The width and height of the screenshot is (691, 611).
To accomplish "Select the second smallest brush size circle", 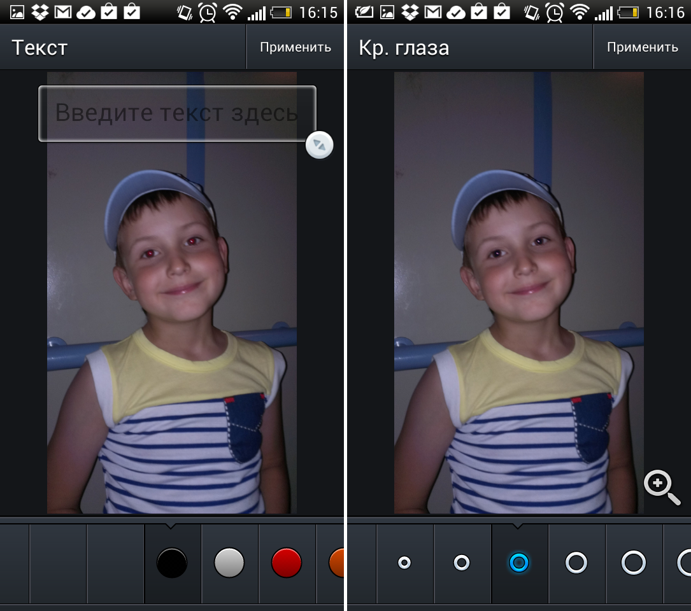I will [462, 563].
